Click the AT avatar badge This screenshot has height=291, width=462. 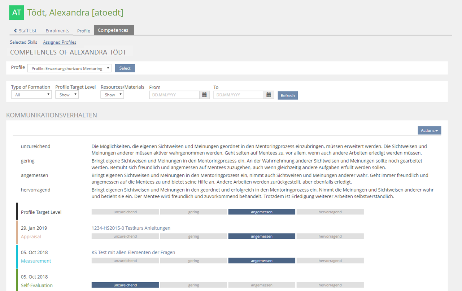coord(17,13)
